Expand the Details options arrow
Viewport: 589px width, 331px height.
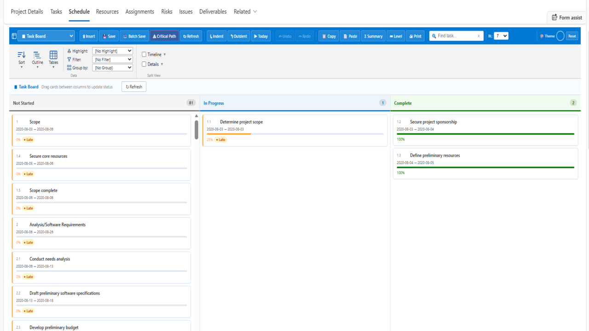162,64
